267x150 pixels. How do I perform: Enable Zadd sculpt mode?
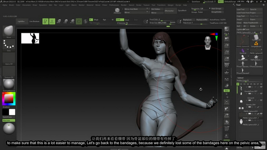(x=120, y=20)
